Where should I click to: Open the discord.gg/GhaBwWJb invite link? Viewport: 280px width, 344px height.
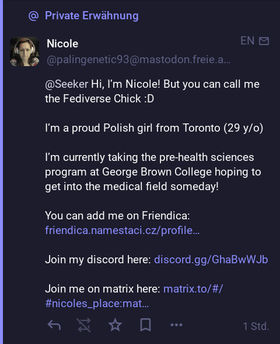(211, 260)
